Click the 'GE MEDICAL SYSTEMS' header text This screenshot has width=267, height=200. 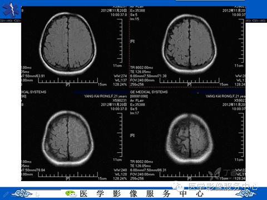(x=149, y=92)
